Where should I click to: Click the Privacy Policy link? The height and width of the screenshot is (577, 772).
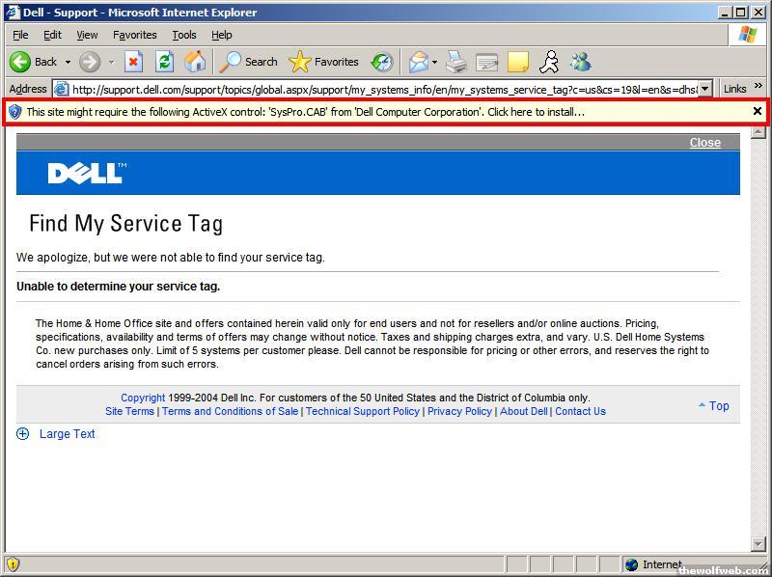(459, 411)
